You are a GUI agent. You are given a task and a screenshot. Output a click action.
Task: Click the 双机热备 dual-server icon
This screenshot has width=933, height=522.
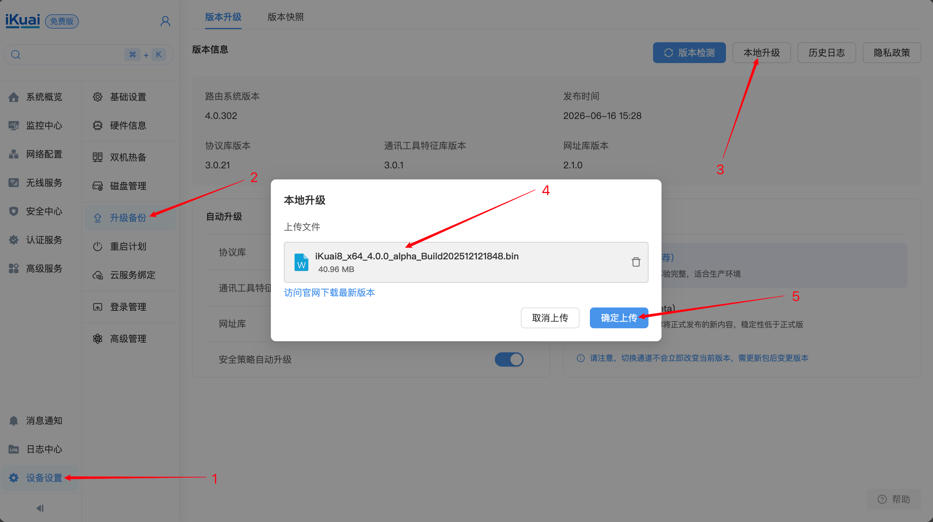click(x=97, y=157)
